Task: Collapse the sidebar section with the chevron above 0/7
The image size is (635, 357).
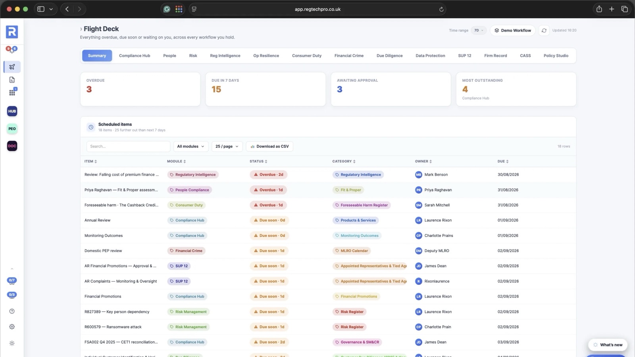Action: click(x=12, y=269)
